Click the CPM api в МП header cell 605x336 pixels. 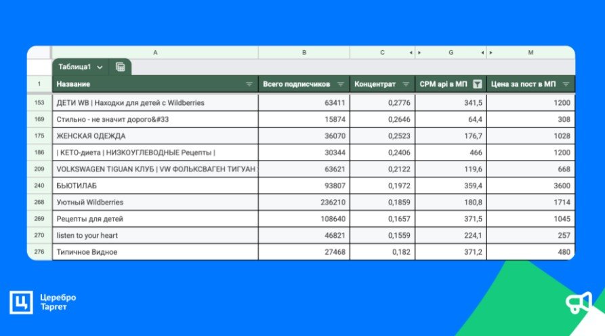point(451,84)
